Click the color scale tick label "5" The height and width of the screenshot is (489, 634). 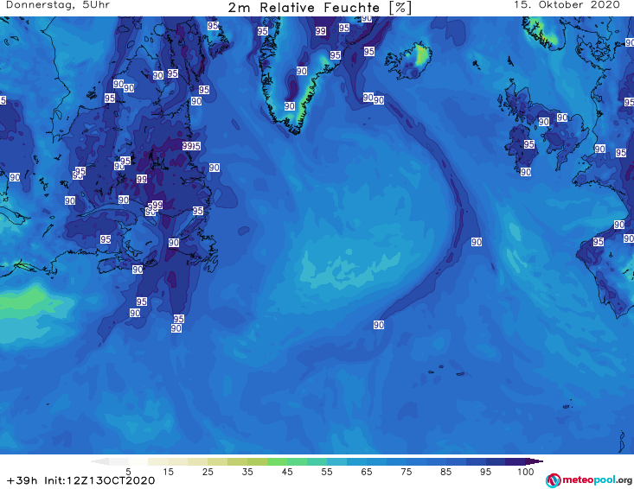pos(128,472)
